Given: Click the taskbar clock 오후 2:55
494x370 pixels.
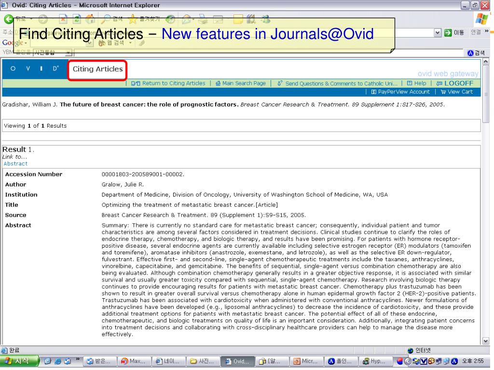Looking at the screenshot, I should [473, 361].
